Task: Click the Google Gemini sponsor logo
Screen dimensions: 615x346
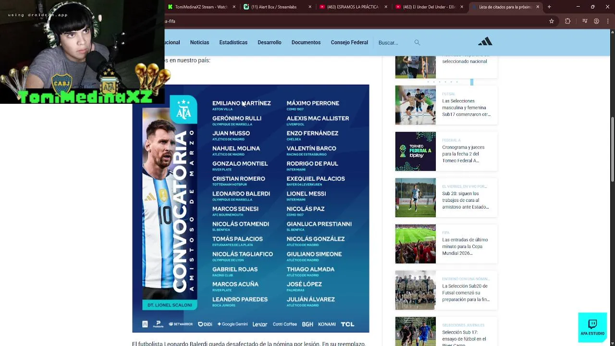Action: click(x=233, y=324)
